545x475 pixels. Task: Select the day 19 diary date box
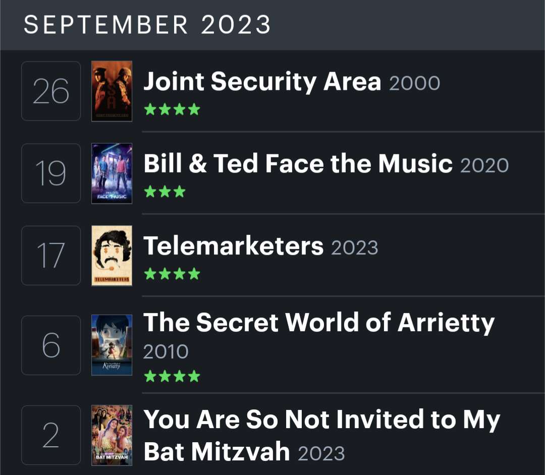51,173
